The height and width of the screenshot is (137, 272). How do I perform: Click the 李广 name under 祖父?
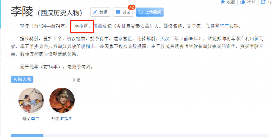tap(35, 119)
